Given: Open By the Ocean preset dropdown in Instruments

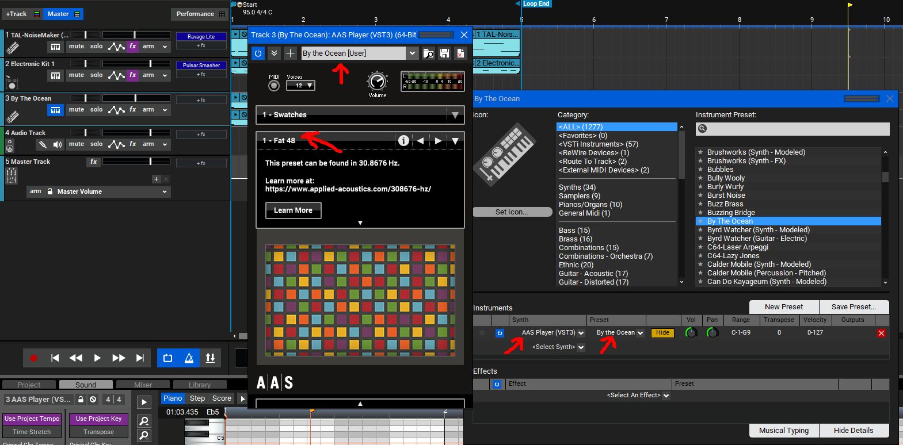Looking at the screenshot, I should click(x=640, y=333).
